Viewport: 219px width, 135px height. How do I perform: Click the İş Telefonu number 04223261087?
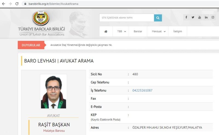(x=142, y=91)
